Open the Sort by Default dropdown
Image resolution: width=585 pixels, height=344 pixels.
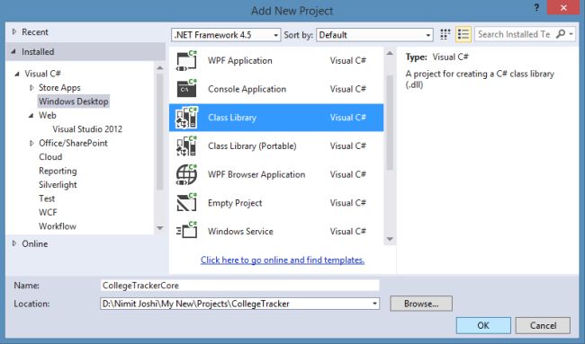point(374,35)
